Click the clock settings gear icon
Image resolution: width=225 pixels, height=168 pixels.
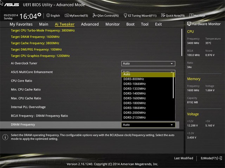coord(39,15)
